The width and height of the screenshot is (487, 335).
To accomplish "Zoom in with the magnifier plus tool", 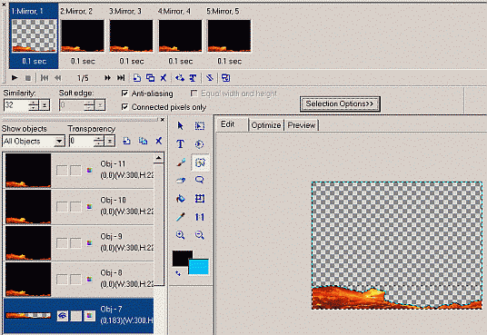I will point(181,235).
